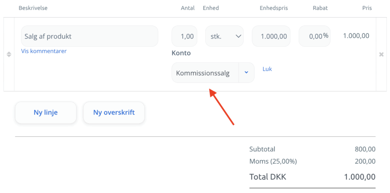Expand the Kommissionssalg account dropdown arrow

(246, 72)
